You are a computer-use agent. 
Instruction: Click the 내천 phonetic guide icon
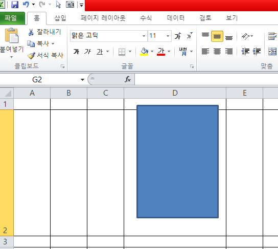point(183,52)
